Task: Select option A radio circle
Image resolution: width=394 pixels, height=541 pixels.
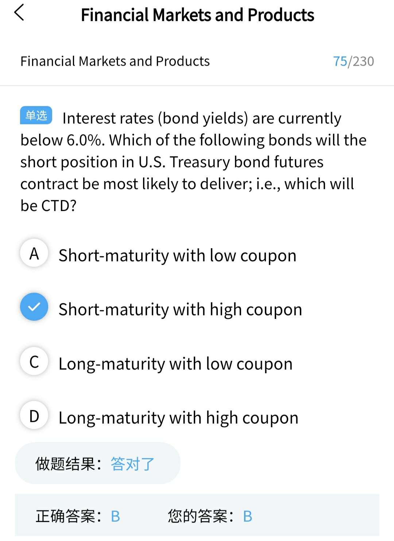Action: click(34, 253)
